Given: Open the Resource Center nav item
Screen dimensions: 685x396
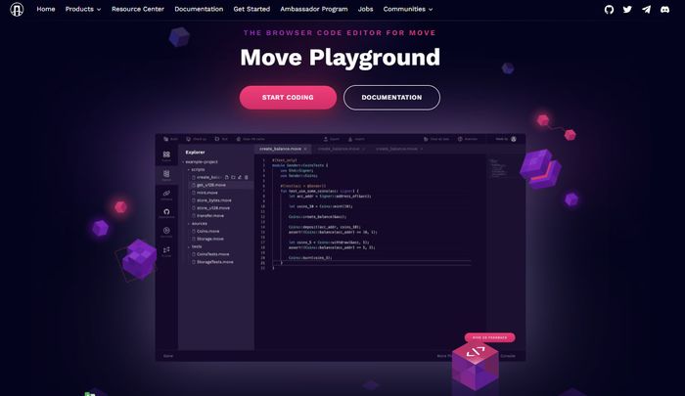Looking at the screenshot, I should tap(138, 9).
